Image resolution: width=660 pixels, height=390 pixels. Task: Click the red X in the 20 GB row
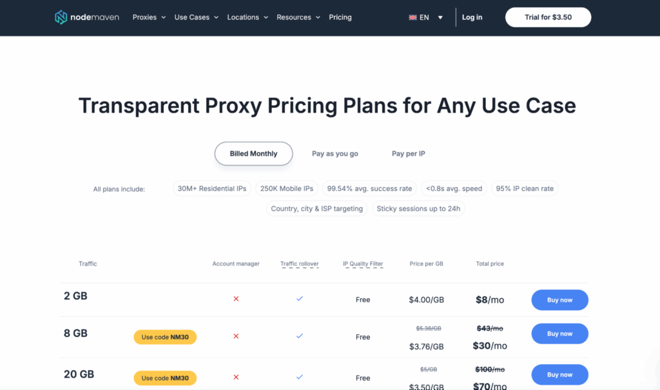(236, 376)
